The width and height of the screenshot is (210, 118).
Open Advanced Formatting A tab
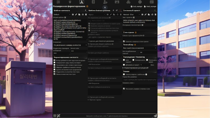(82, 2)
